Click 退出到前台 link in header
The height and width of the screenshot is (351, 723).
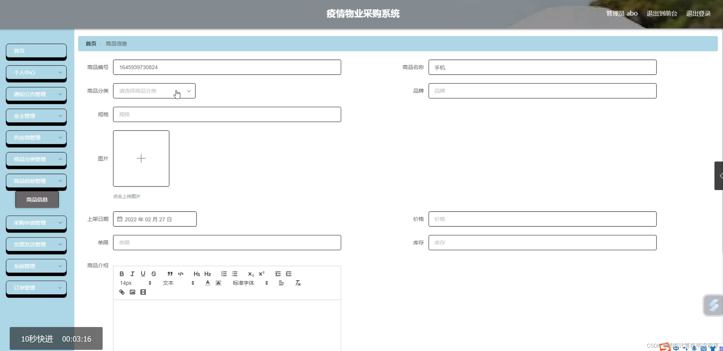coord(662,13)
